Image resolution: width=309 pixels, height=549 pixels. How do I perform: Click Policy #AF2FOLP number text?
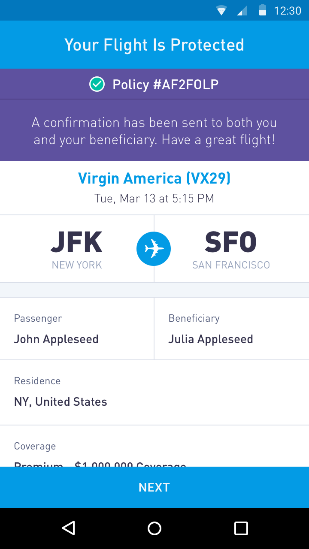tap(165, 84)
